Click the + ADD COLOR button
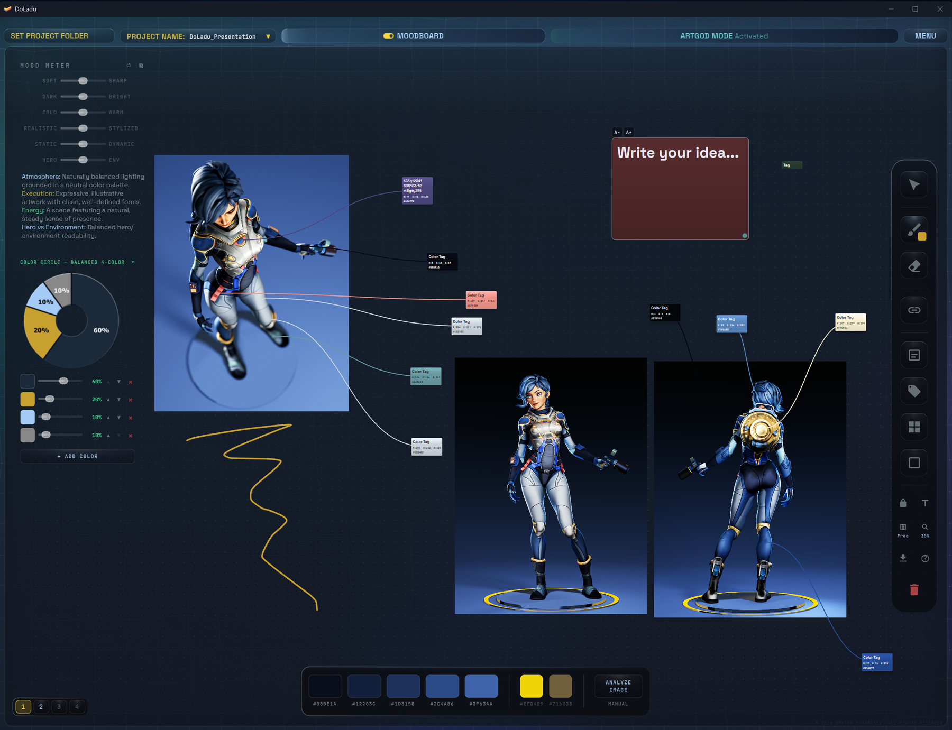Viewport: 952px width, 730px height. 78,456
